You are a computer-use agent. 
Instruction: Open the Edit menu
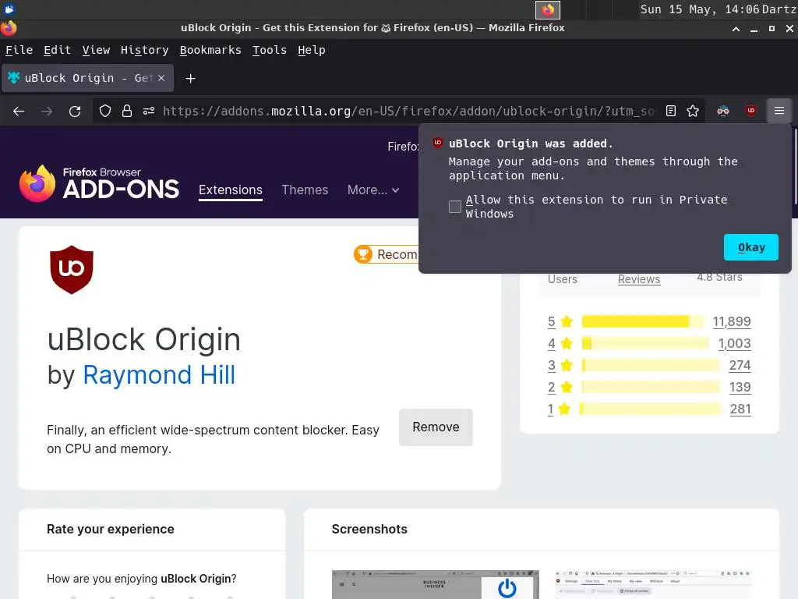click(57, 50)
